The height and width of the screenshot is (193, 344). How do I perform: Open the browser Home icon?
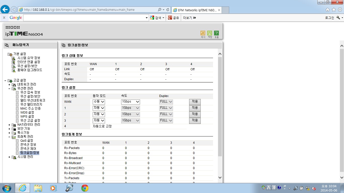(x=328, y=10)
